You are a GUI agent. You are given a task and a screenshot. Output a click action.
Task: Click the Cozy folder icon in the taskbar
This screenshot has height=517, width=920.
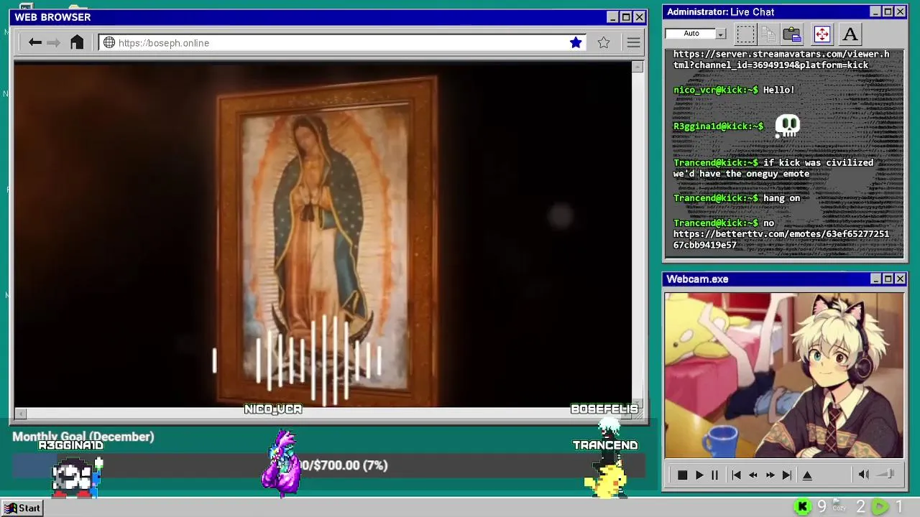(x=839, y=506)
